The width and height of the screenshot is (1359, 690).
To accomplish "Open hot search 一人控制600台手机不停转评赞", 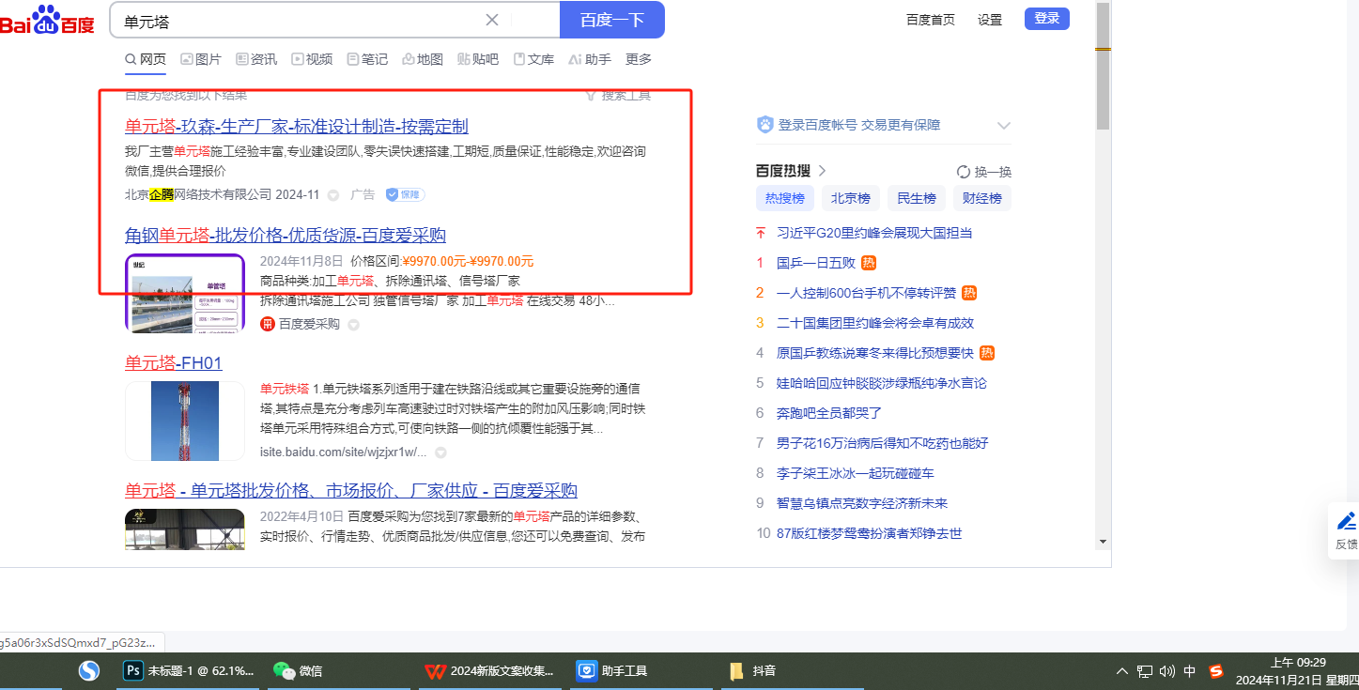I will pyautogui.click(x=866, y=293).
